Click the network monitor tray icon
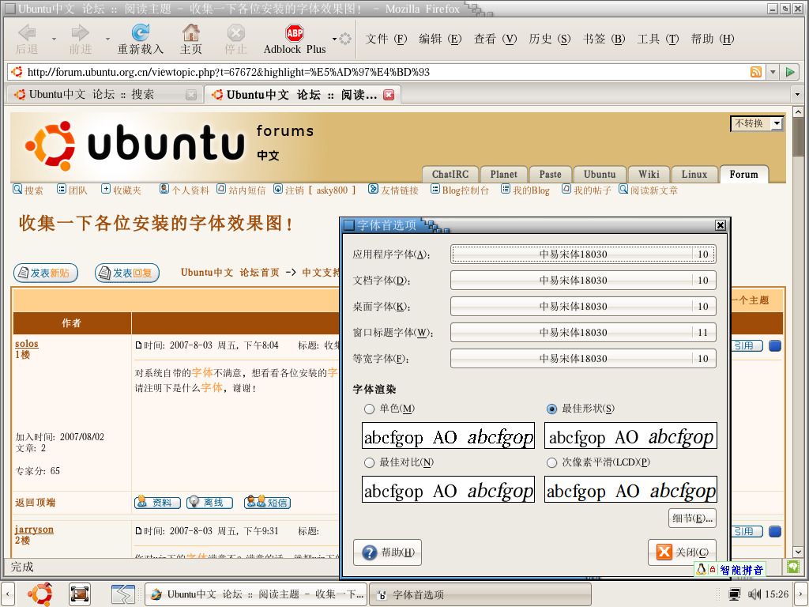809x607 pixels. click(735, 594)
